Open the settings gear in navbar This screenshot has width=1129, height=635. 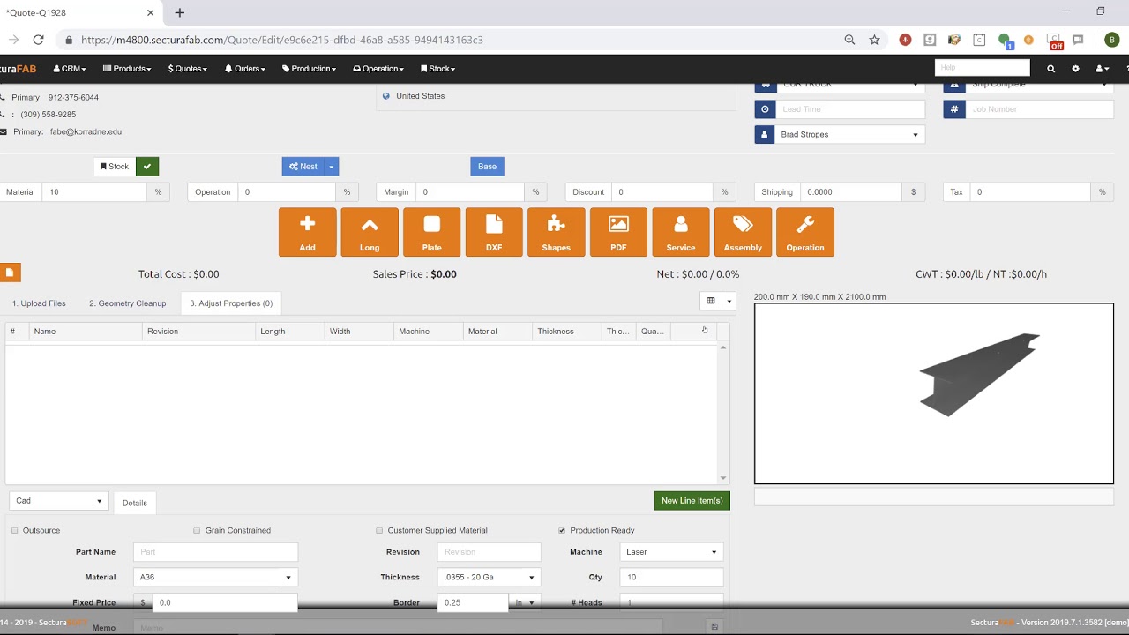coord(1075,69)
